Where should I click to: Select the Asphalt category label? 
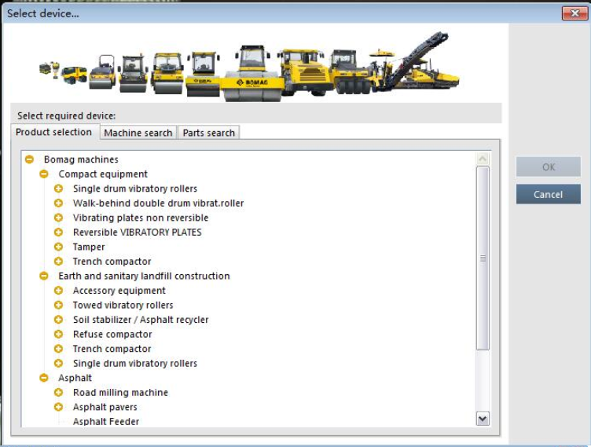pyautogui.click(x=75, y=378)
